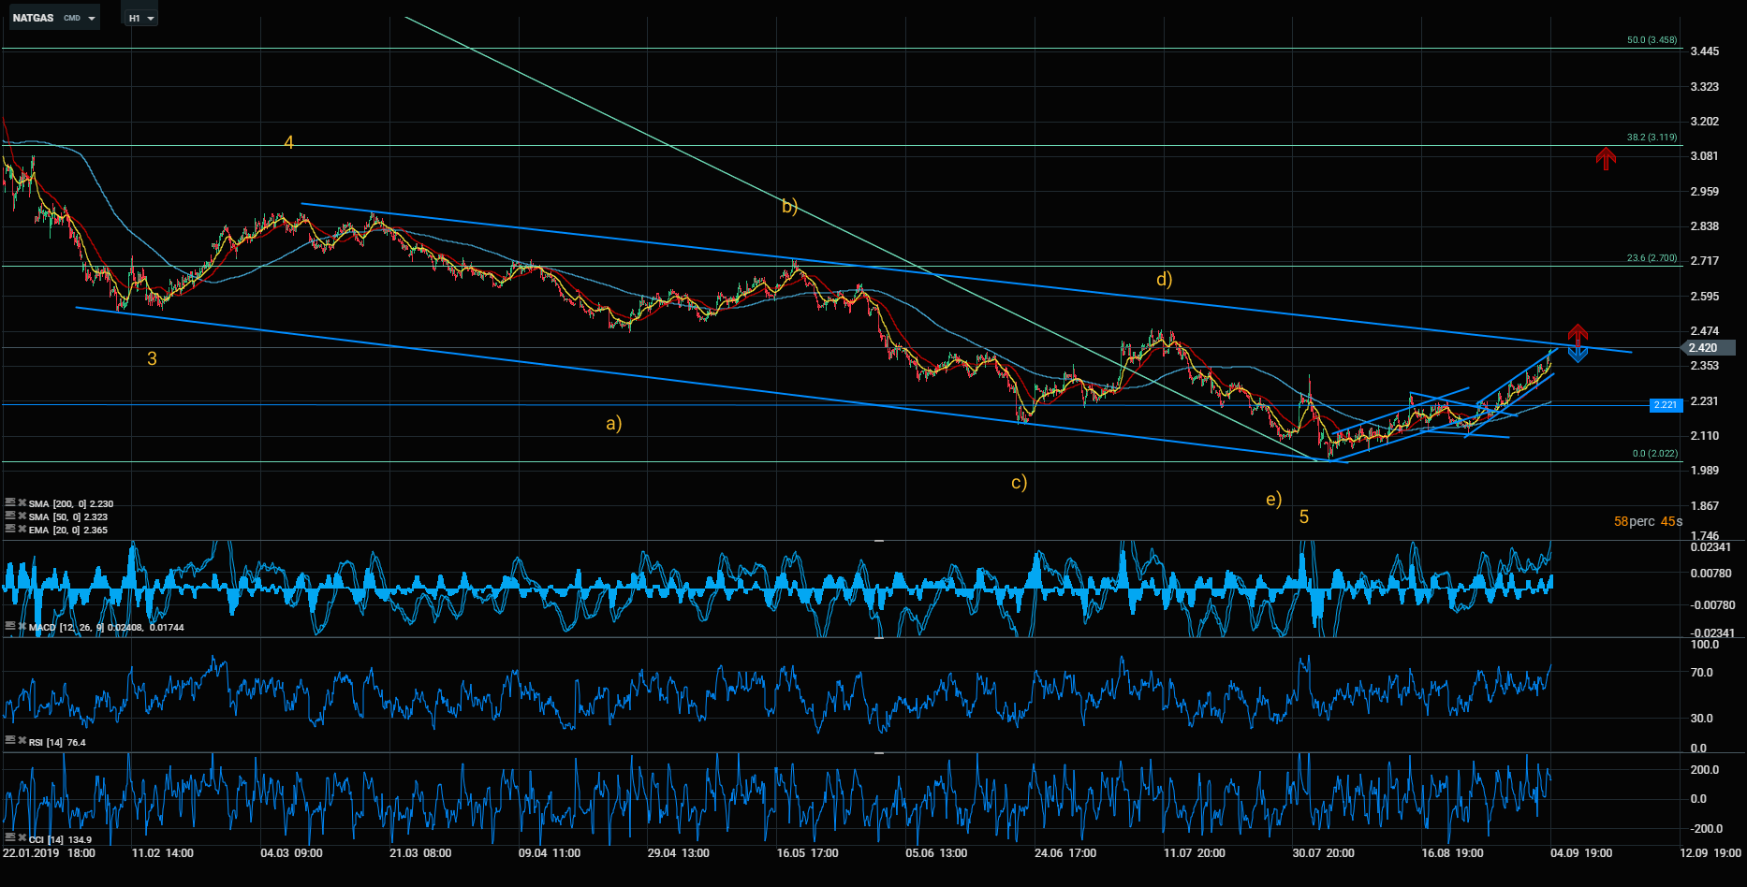Viewport: 1747px width, 887px height.
Task: Remove the MACD indicator panel
Action: point(22,627)
